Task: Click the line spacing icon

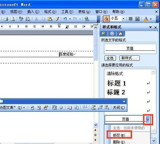Action: tap(137, 19)
